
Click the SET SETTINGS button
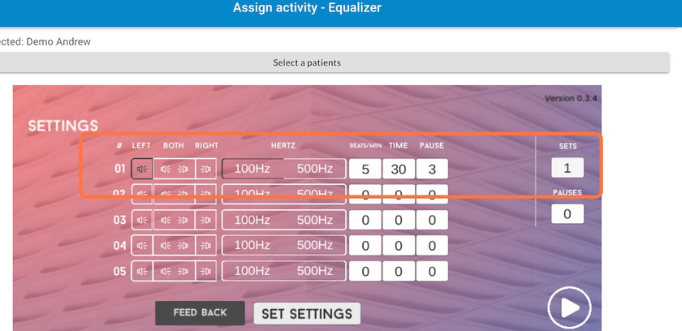tap(307, 314)
